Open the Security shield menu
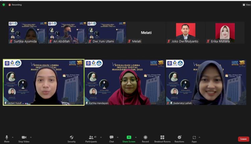Image resolution: width=251 pixels, height=144 pixels. point(72,139)
